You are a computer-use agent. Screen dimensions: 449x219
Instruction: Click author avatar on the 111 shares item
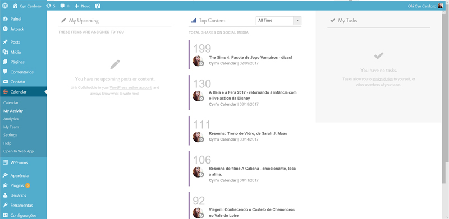coord(198,137)
